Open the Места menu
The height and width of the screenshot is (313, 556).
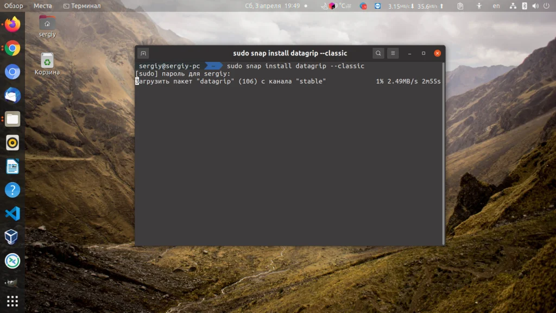coord(42,5)
